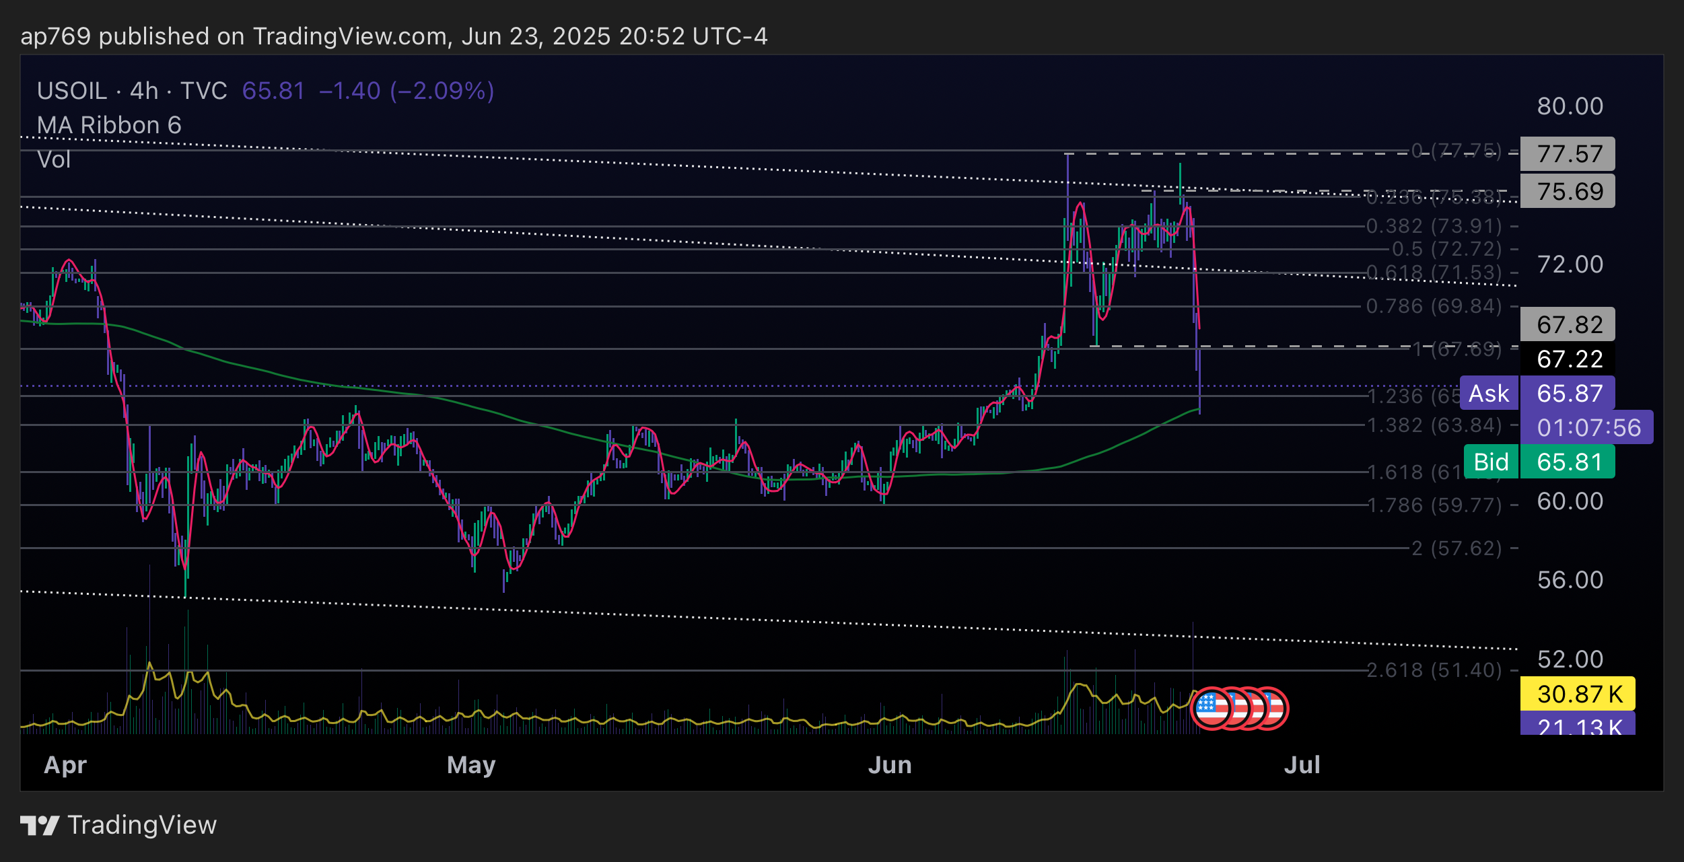Click the first US flag economic event marker
Screen dimensions: 1684x862
[x=1212, y=708]
